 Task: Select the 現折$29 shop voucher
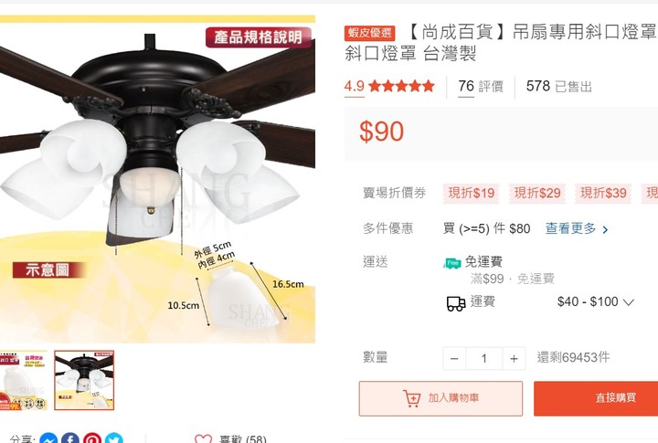point(537,194)
